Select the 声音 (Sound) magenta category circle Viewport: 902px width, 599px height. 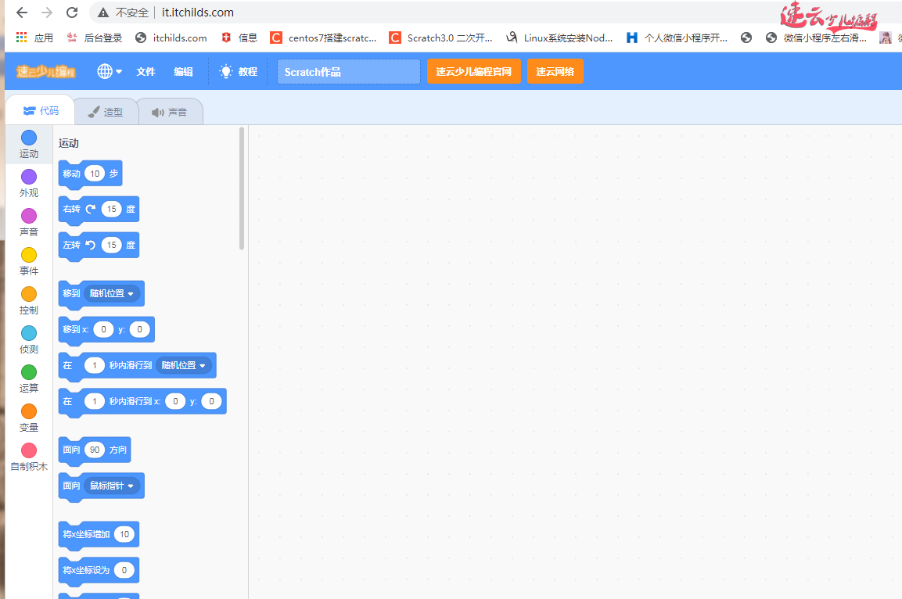point(29,216)
